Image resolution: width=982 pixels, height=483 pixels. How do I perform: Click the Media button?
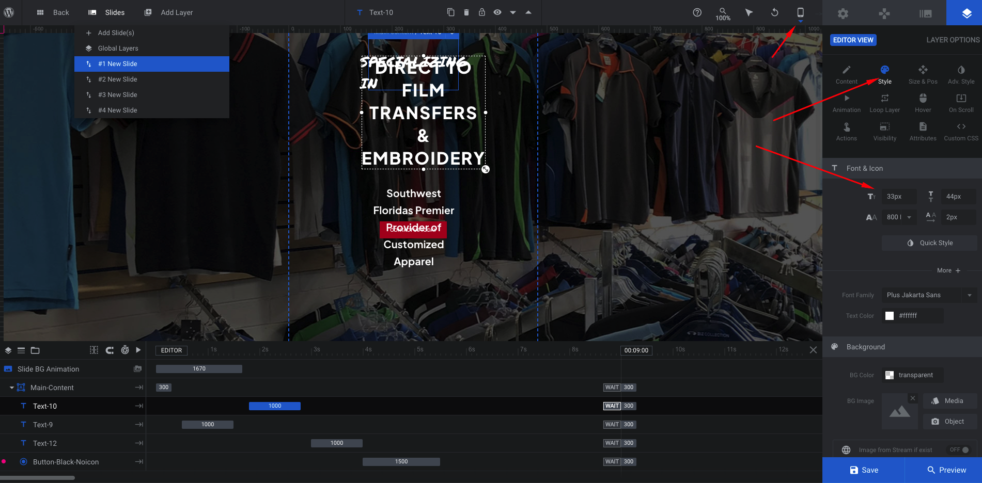[x=950, y=401]
